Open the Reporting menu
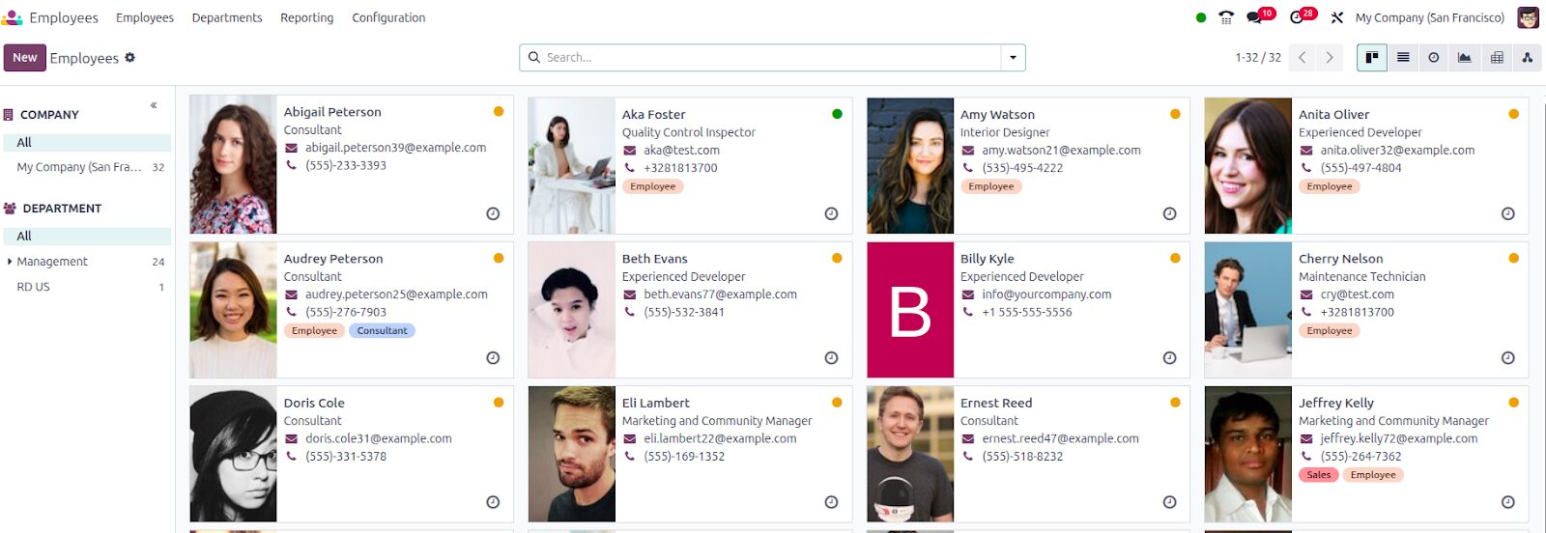The width and height of the screenshot is (1546, 533). pos(306,17)
